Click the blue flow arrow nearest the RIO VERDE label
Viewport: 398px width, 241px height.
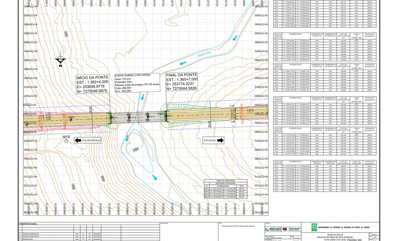point(183,63)
